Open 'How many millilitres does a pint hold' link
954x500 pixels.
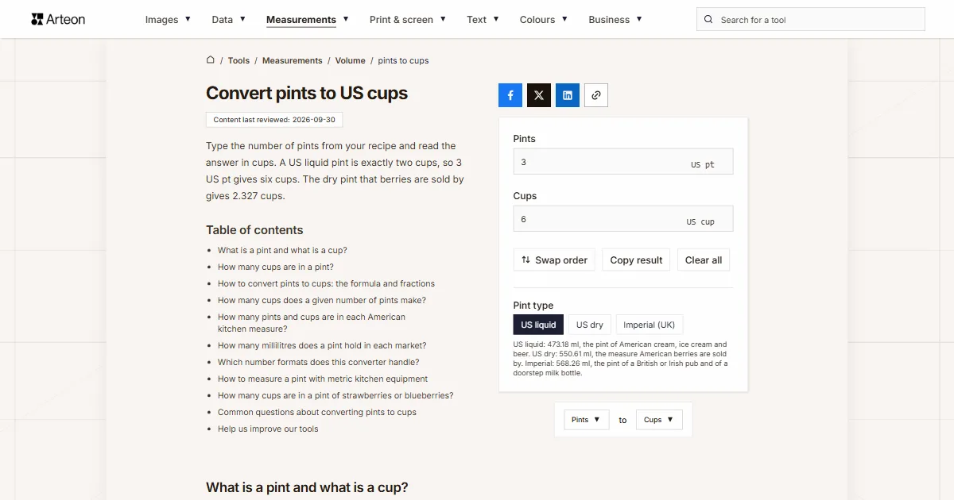[322, 345]
